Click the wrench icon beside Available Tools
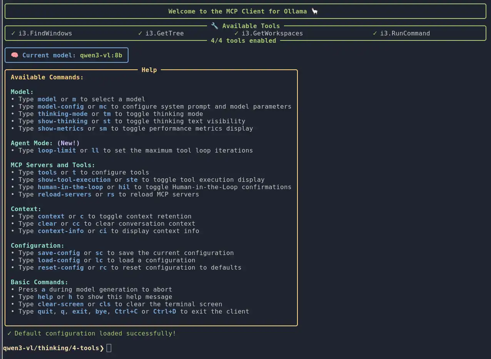491x359 pixels. [214, 26]
